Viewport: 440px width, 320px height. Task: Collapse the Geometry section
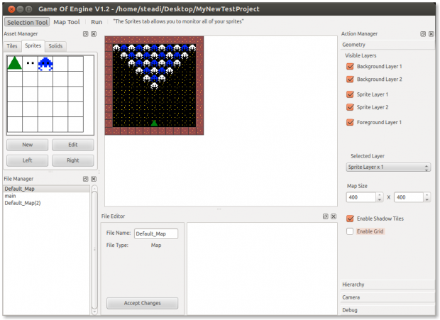point(387,45)
